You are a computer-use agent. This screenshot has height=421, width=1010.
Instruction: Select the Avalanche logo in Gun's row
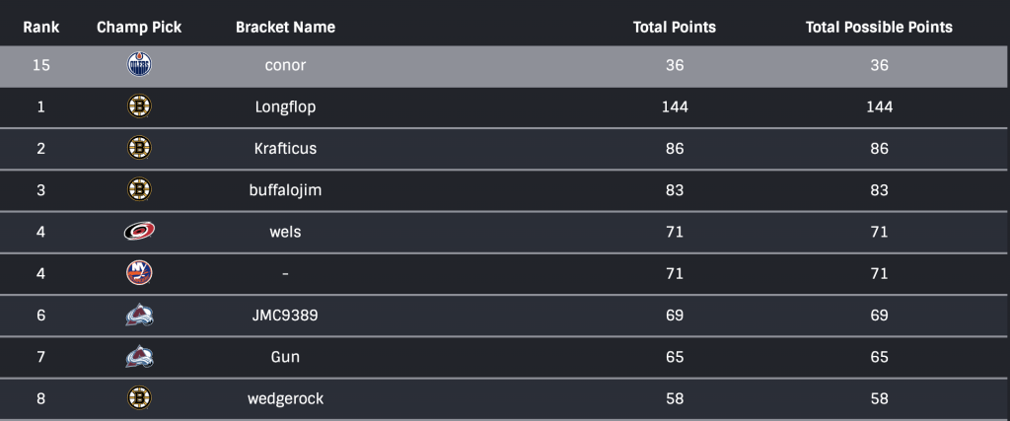tap(139, 357)
